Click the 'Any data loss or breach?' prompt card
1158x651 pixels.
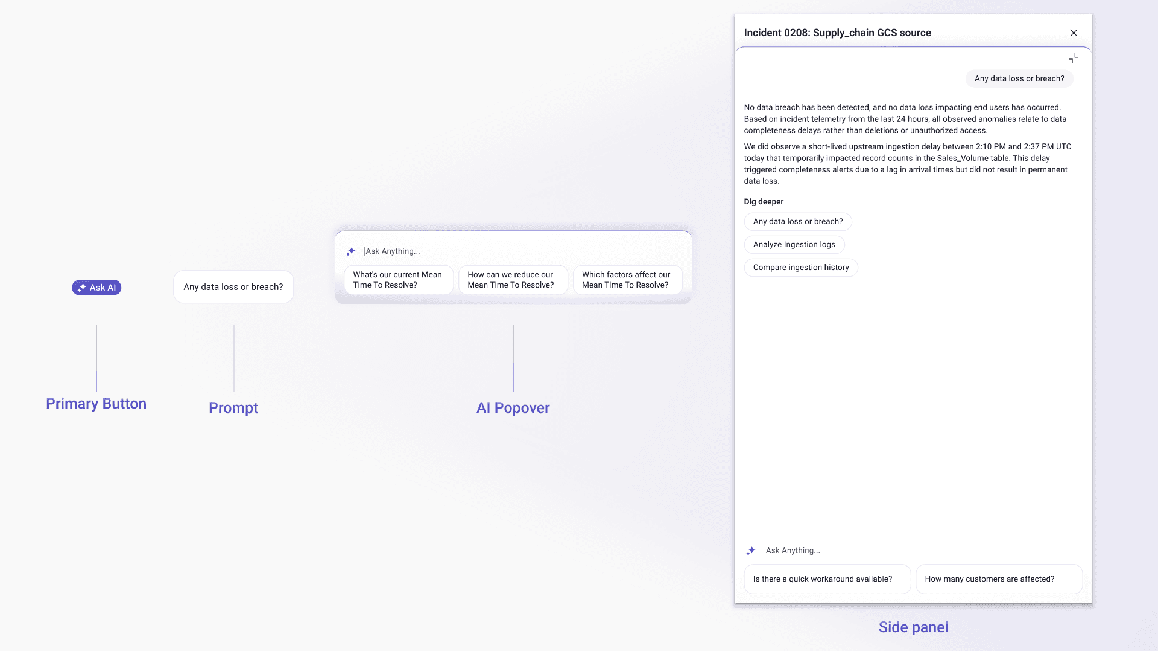tap(233, 287)
